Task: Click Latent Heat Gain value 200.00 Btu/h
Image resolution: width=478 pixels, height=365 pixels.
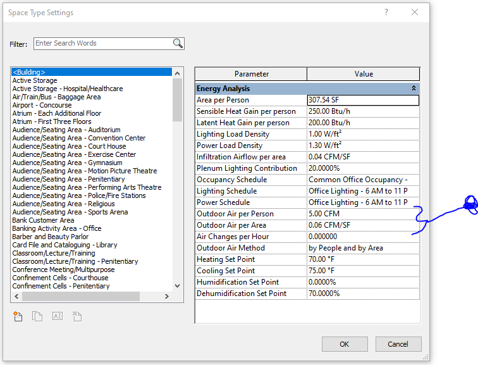Action: point(363,123)
